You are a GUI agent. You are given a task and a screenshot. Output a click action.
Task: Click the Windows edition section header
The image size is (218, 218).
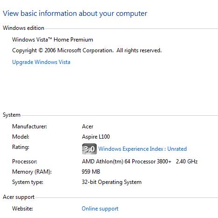coord(23,28)
